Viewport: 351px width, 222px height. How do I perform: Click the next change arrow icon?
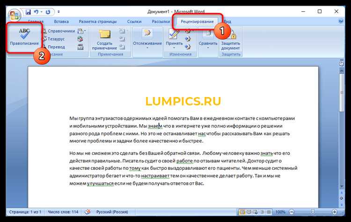click(188, 47)
